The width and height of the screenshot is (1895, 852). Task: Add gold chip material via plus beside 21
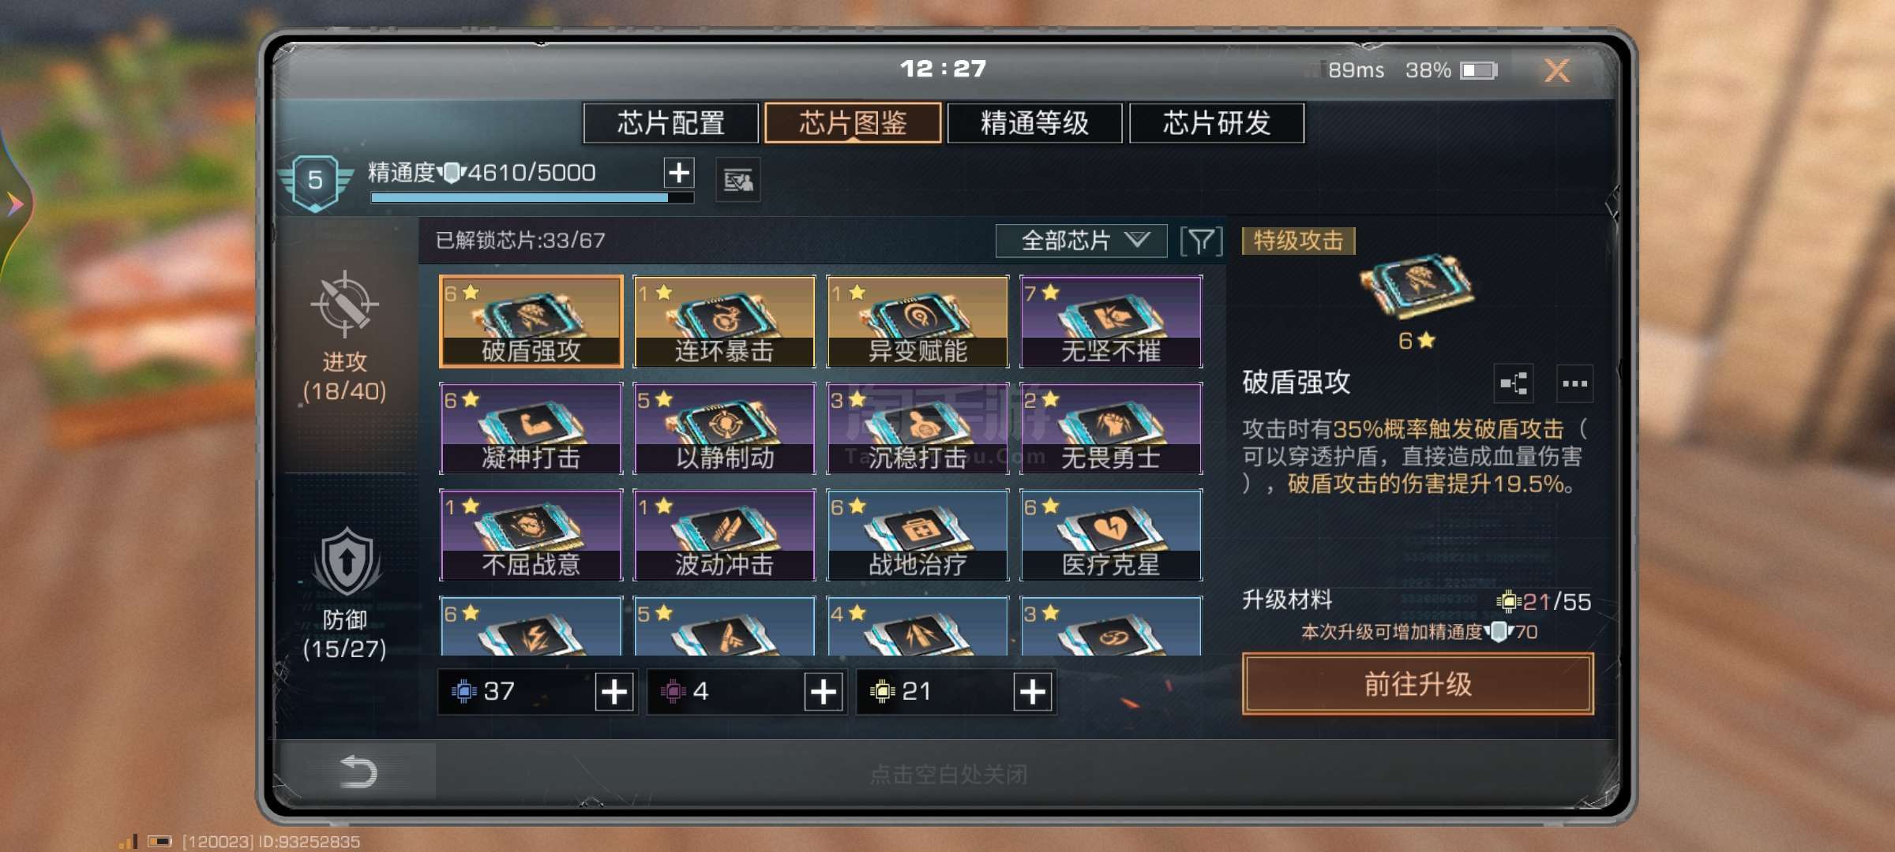pos(1033,692)
